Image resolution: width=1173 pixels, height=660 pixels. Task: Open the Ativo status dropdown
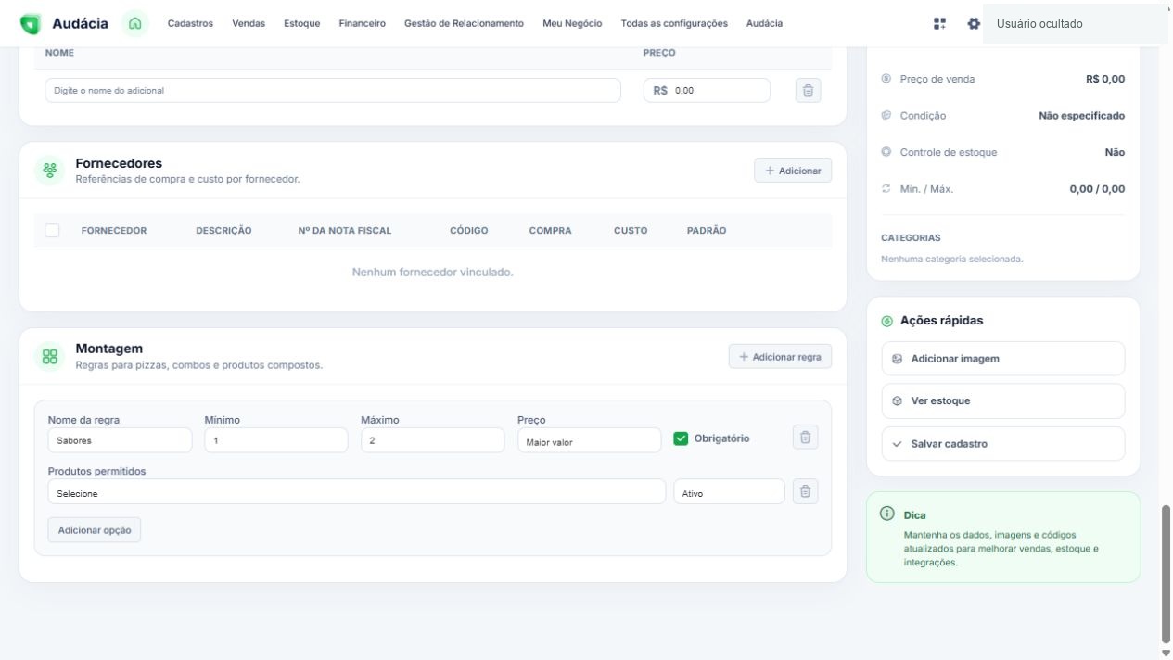[730, 491]
